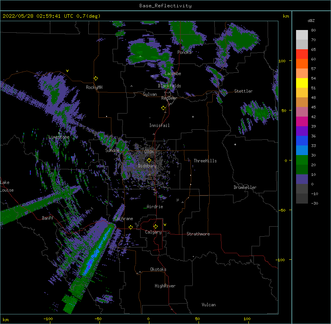Click the Calgary city label
331x324 pixels.
(x=153, y=232)
